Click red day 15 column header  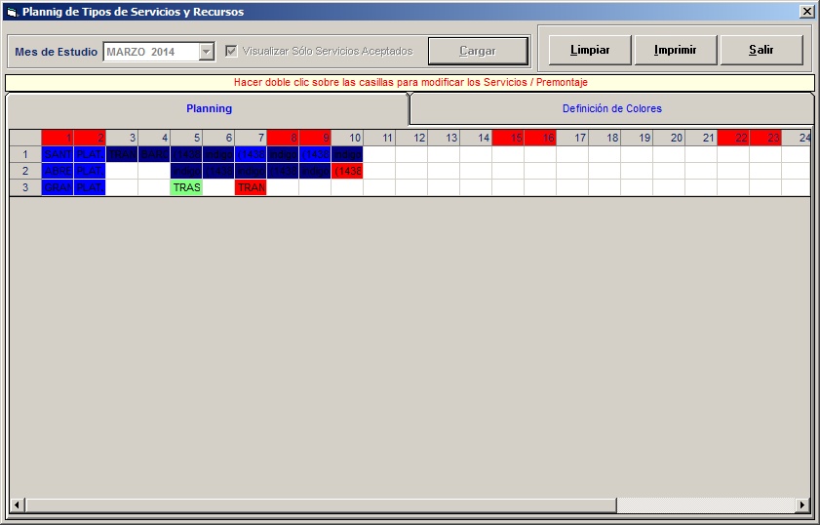(508, 138)
